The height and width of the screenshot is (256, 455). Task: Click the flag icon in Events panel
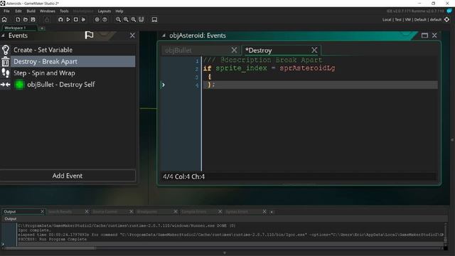coord(89,35)
